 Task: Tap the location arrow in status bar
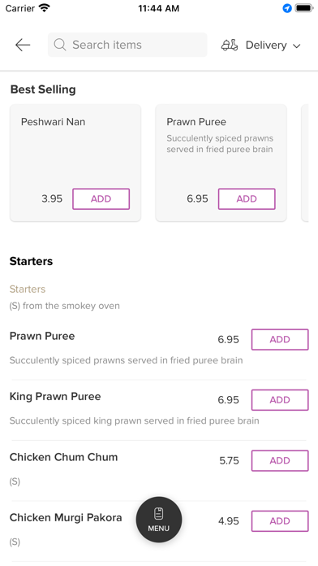click(287, 8)
